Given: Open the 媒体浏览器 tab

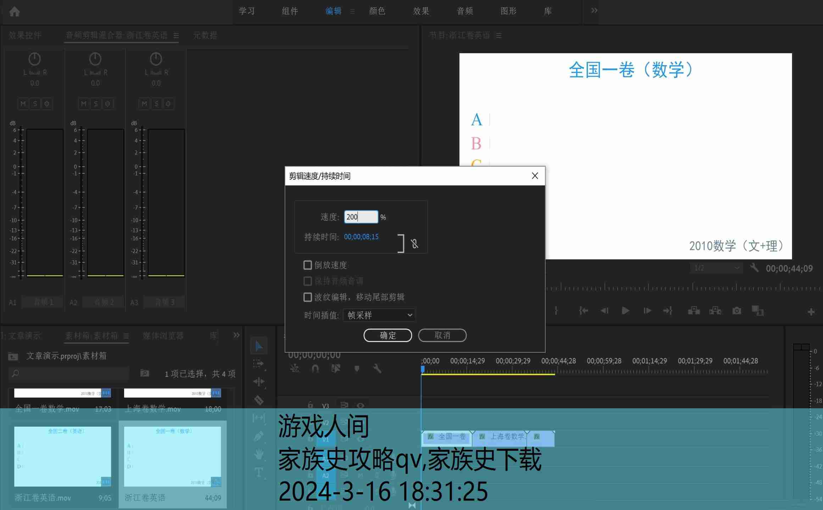Looking at the screenshot, I should [x=163, y=336].
